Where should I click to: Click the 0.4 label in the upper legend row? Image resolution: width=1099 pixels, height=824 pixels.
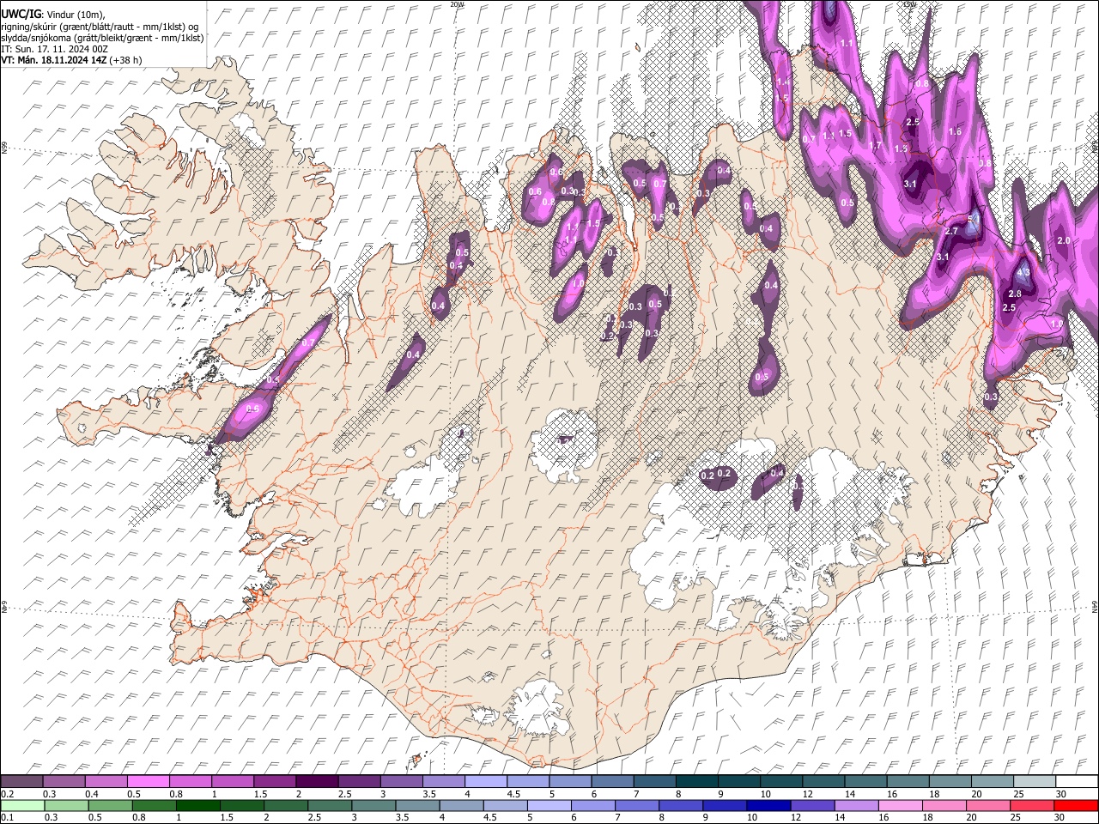tap(93, 794)
